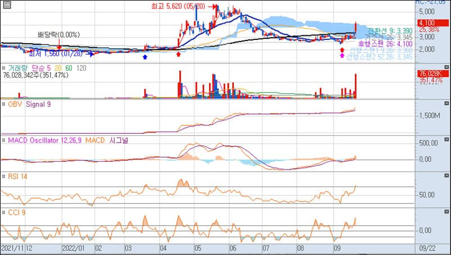This screenshot has width=451, height=255.
Task: Click the magenta up-arrow signal in September
Action: pyautogui.click(x=342, y=56)
